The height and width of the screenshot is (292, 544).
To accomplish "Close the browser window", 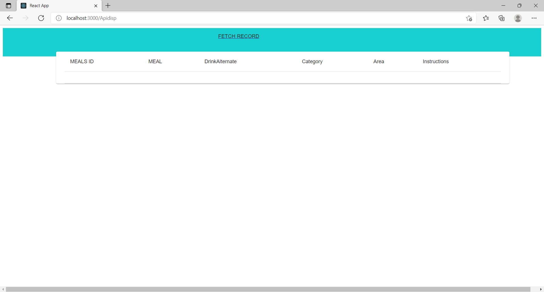I will [x=536, y=6].
